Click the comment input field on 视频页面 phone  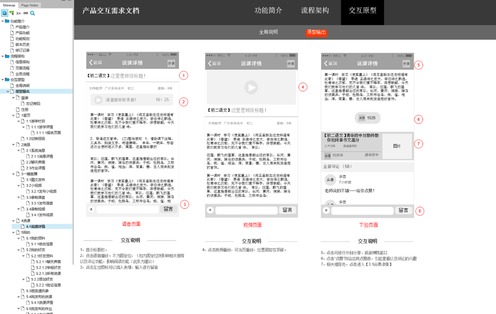[246, 210]
